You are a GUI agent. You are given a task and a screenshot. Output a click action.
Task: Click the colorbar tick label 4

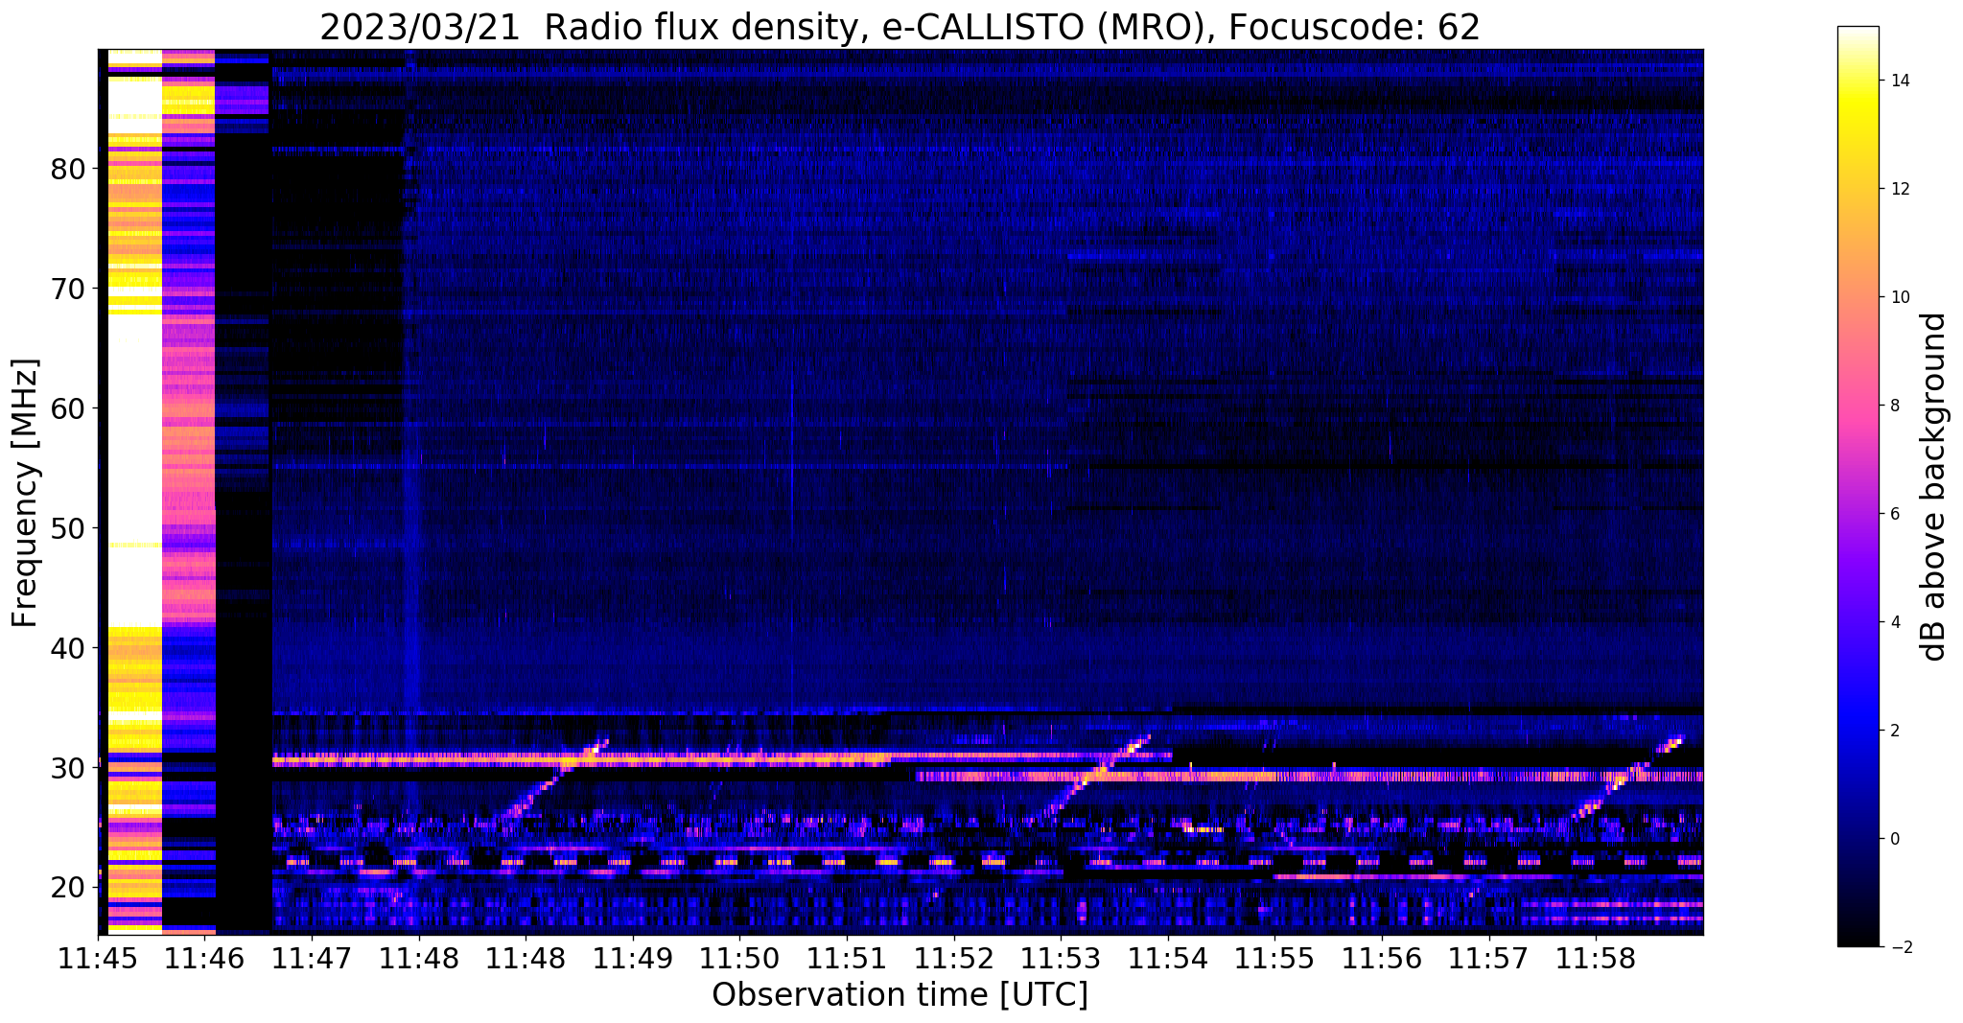coord(1894,622)
